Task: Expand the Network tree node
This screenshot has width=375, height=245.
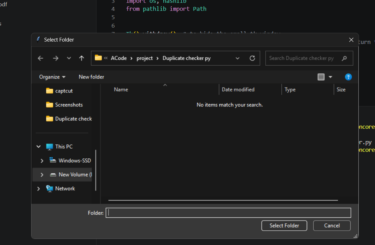Action: point(39,189)
